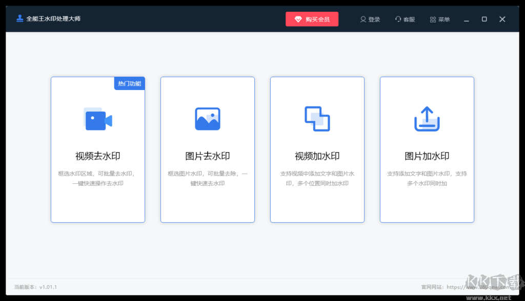This screenshot has width=525, height=301.
Task: Open the headset 客服 support icon
Action: [397, 19]
